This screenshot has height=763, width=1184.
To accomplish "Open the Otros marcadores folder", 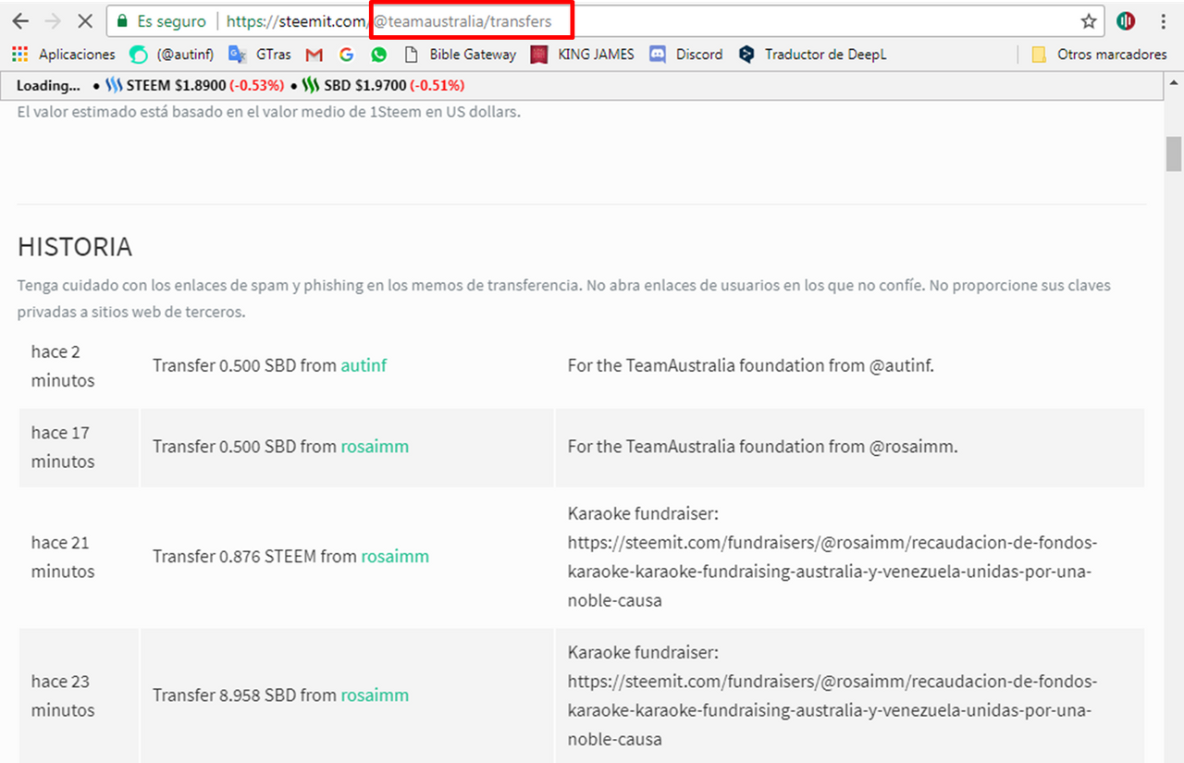I will pyautogui.click(x=1099, y=55).
